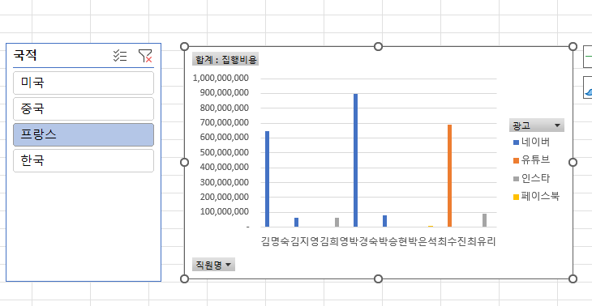Clear filter on 국적 slicer

point(145,56)
